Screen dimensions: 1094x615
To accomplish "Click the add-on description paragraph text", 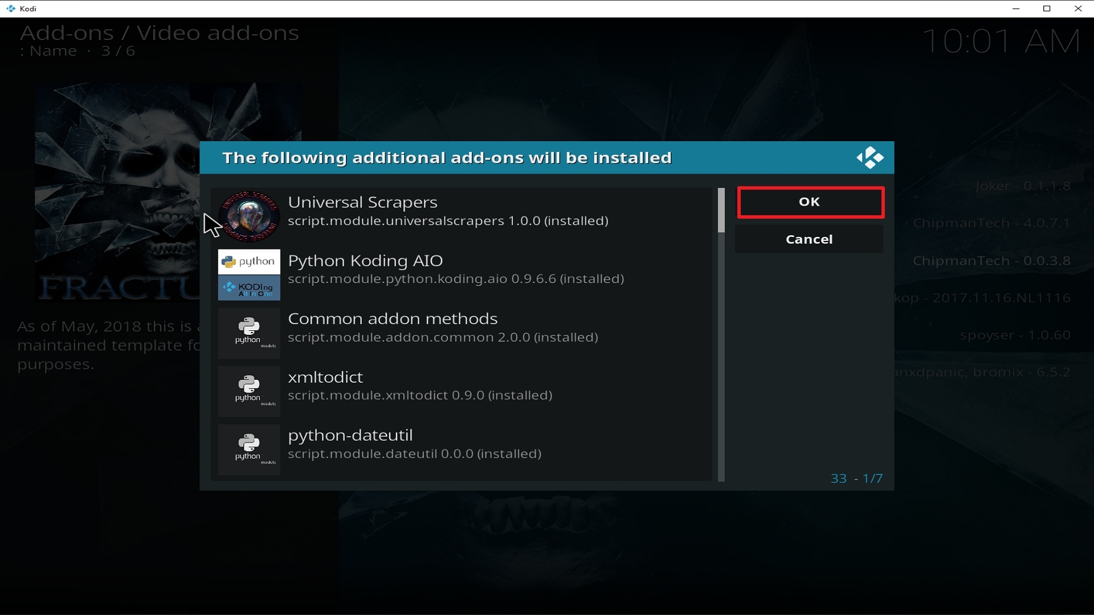I will tap(108, 346).
